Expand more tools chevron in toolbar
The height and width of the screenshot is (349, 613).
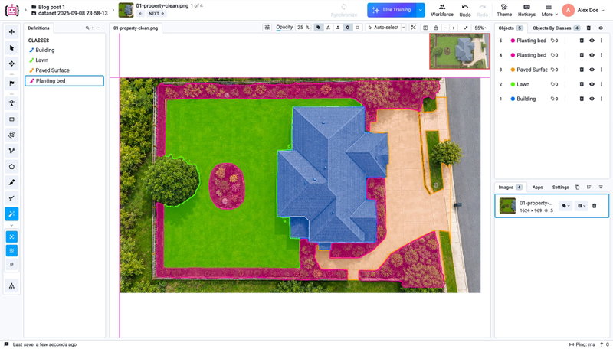(x=11, y=226)
